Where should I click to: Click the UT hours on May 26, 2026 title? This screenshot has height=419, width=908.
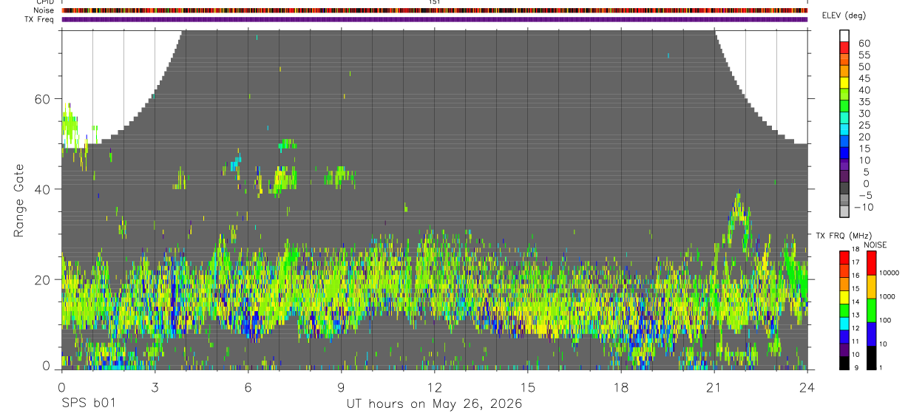point(435,404)
